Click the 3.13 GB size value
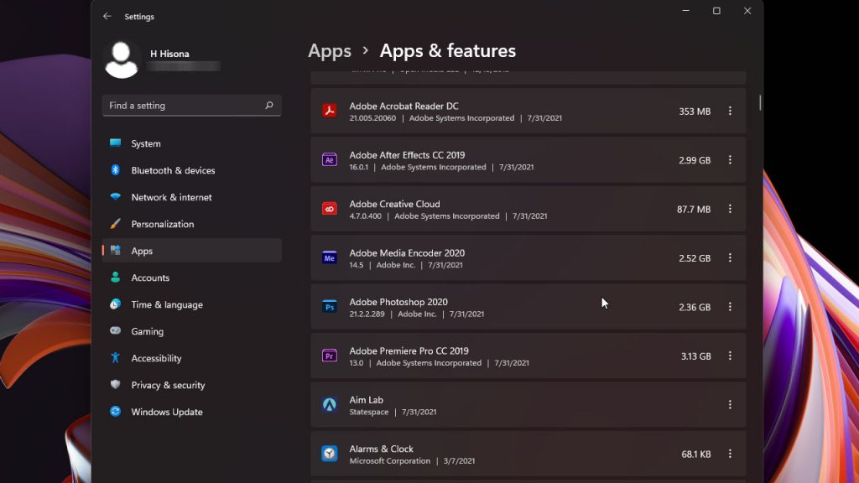859x483 pixels. (x=695, y=356)
